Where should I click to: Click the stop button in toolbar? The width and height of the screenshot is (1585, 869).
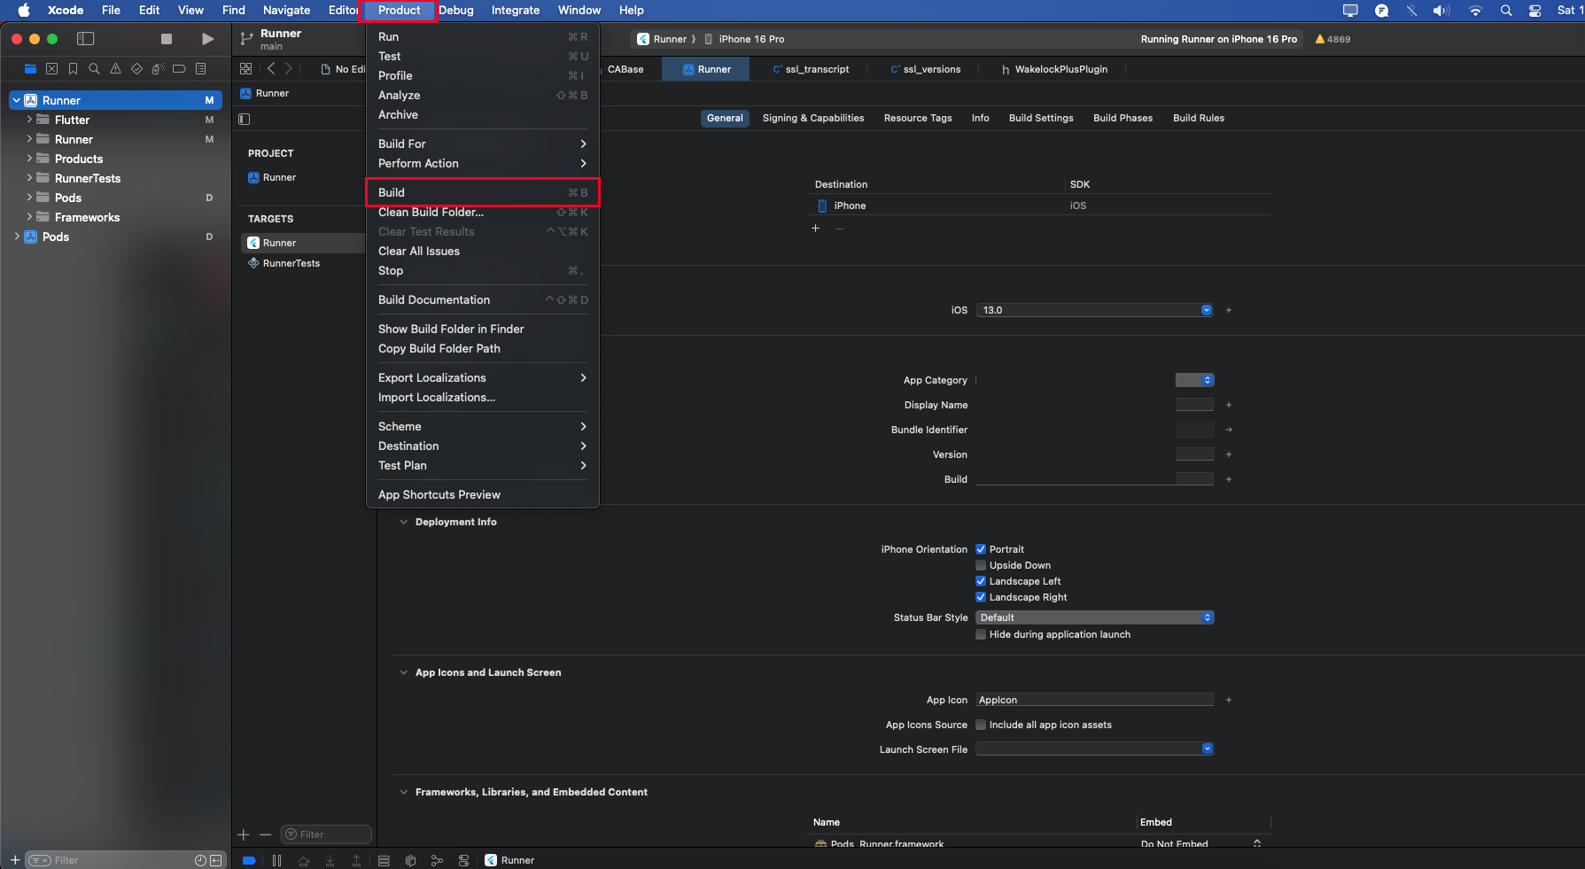point(166,39)
